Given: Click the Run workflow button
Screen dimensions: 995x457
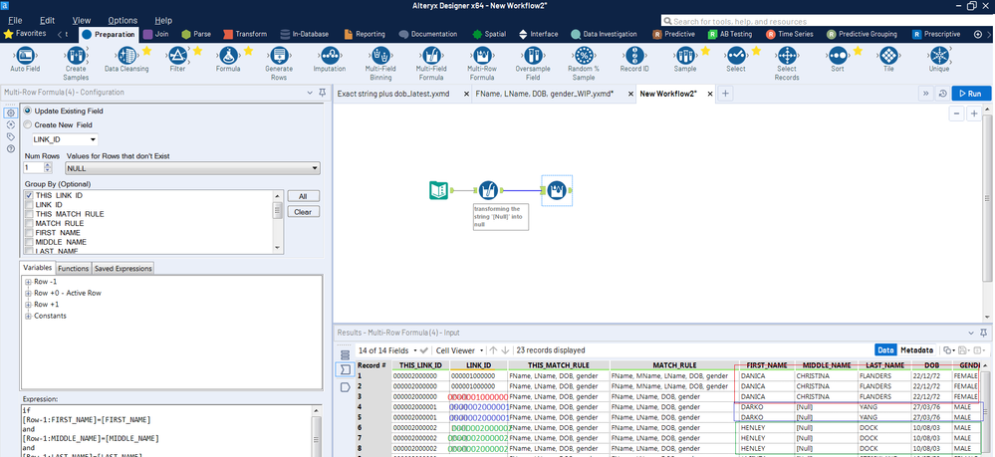Looking at the screenshot, I should (971, 94).
